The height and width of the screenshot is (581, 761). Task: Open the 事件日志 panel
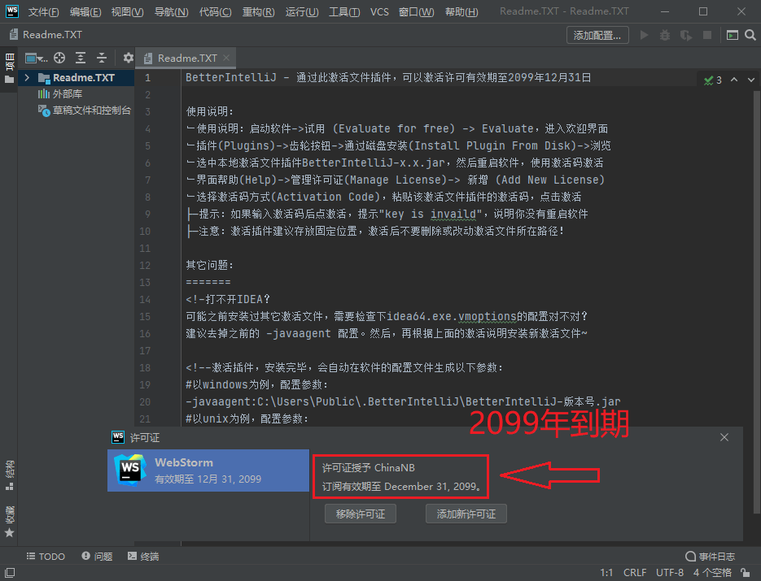coord(710,557)
